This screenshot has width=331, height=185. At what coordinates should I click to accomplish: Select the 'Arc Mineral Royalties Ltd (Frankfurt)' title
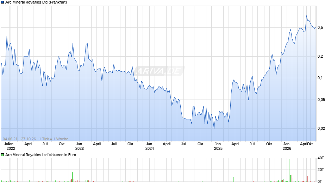36,2
